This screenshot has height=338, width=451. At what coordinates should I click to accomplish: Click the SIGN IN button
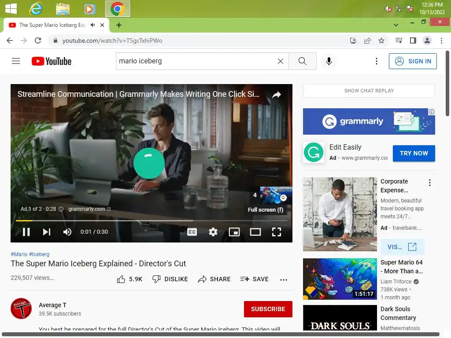(x=412, y=61)
